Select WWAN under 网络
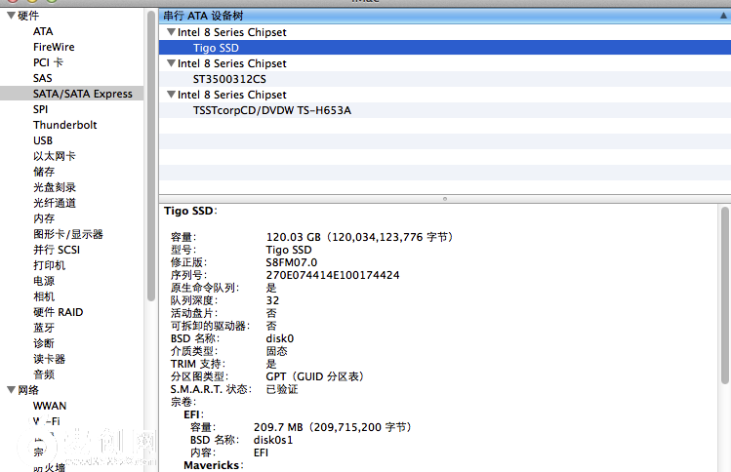731x472 pixels. pyautogui.click(x=50, y=406)
